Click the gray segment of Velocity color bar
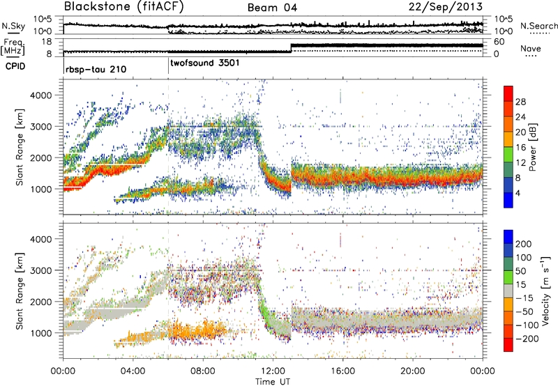558x386 pixels. click(x=508, y=291)
